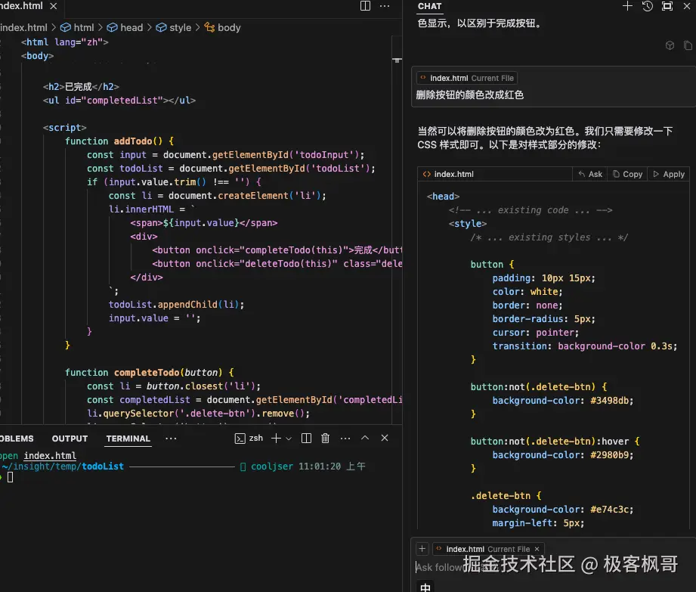Screen dimensions: 696x592
Task: Open the editor more actions ellipsis
Action: [x=385, y=6]
